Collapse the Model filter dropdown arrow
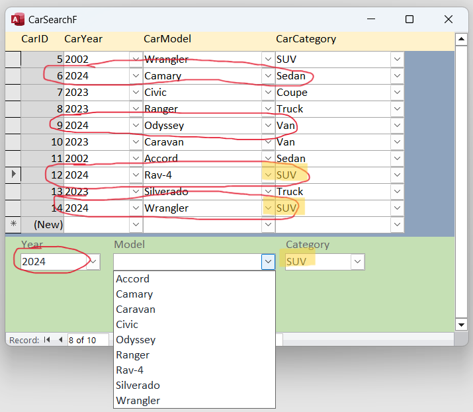 coord(268,262)
